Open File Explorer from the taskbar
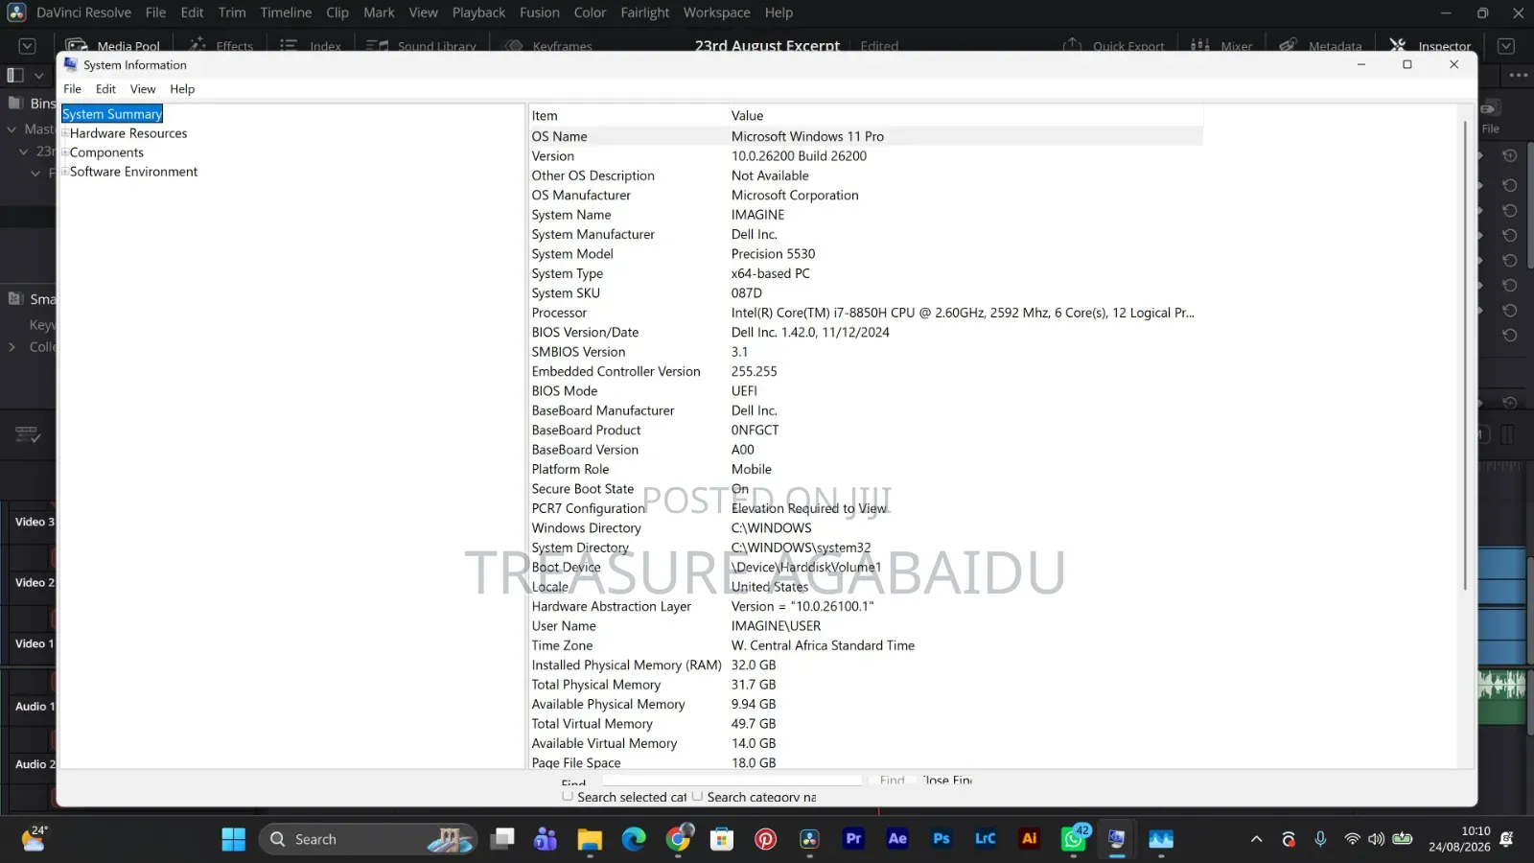This screenshot has height=863, width=1534. [x=590, y=839]
